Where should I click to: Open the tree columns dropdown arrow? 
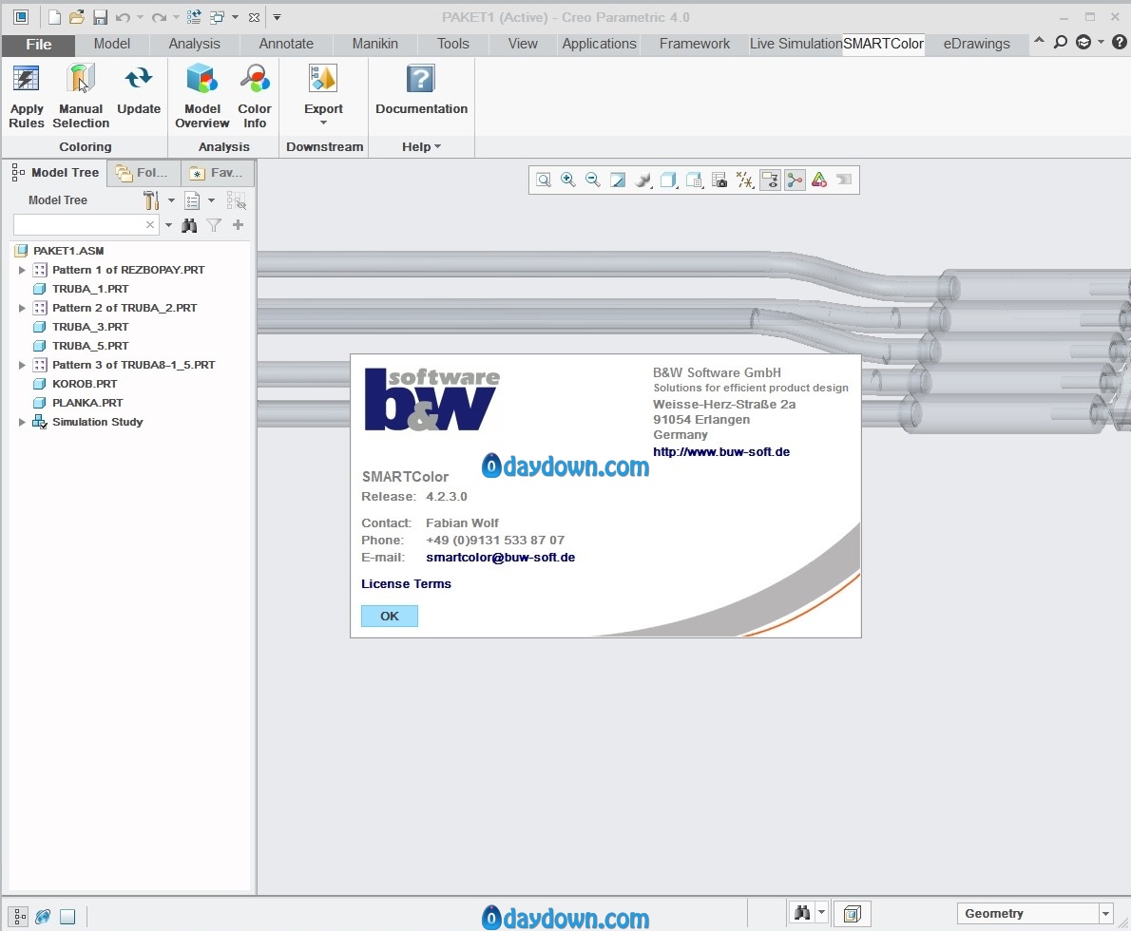point(211,200)
